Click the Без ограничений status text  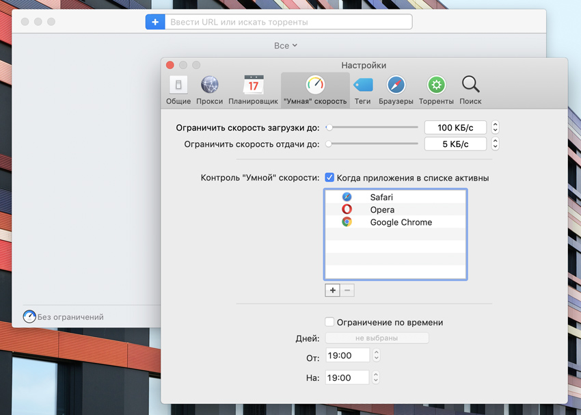[x=70, y=317]
